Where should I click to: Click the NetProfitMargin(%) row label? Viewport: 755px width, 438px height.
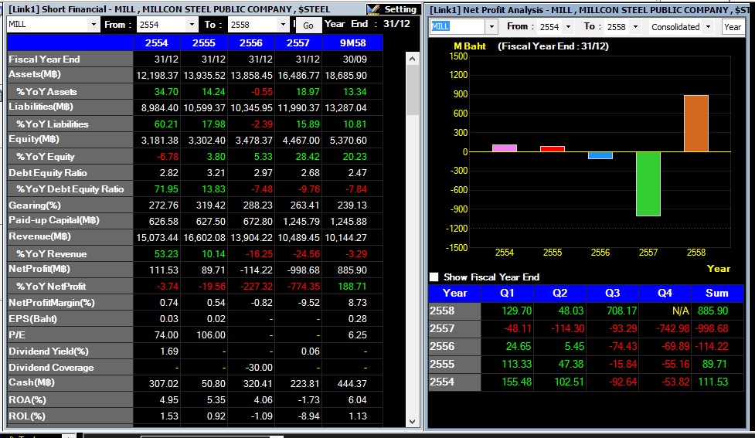(70, 303)
